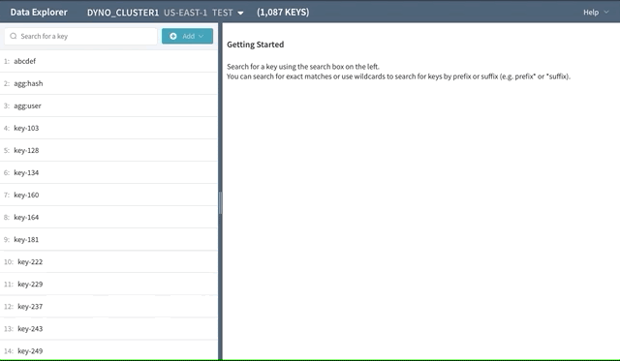Select key-164 in the list

pyautogui.click(x=108, y=217)
